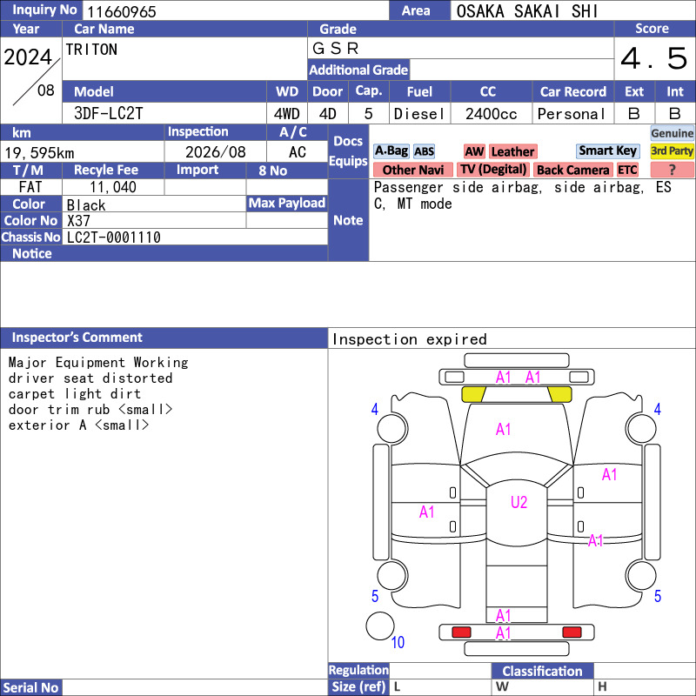Select the engine size 2400cc

point(491,114)
